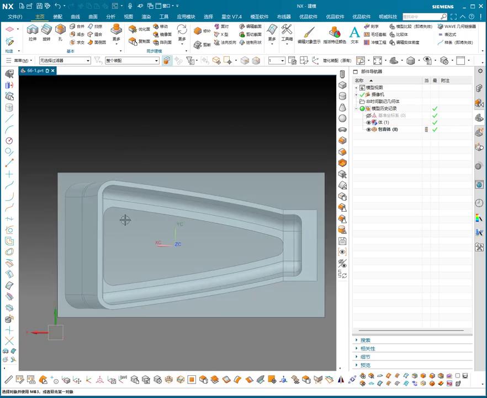Show the hidden 基准坐标系 (0) item
Viewport: 487px width, 398px height.
[x=369, y=116]
